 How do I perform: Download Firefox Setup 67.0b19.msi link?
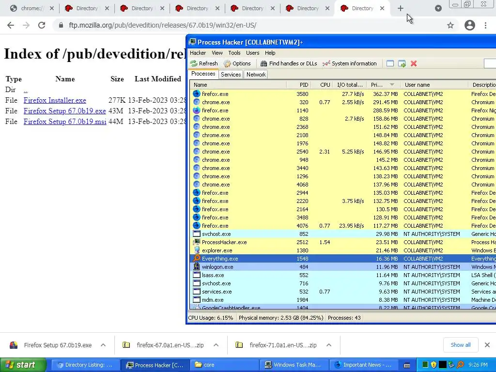tap(65, 122)
